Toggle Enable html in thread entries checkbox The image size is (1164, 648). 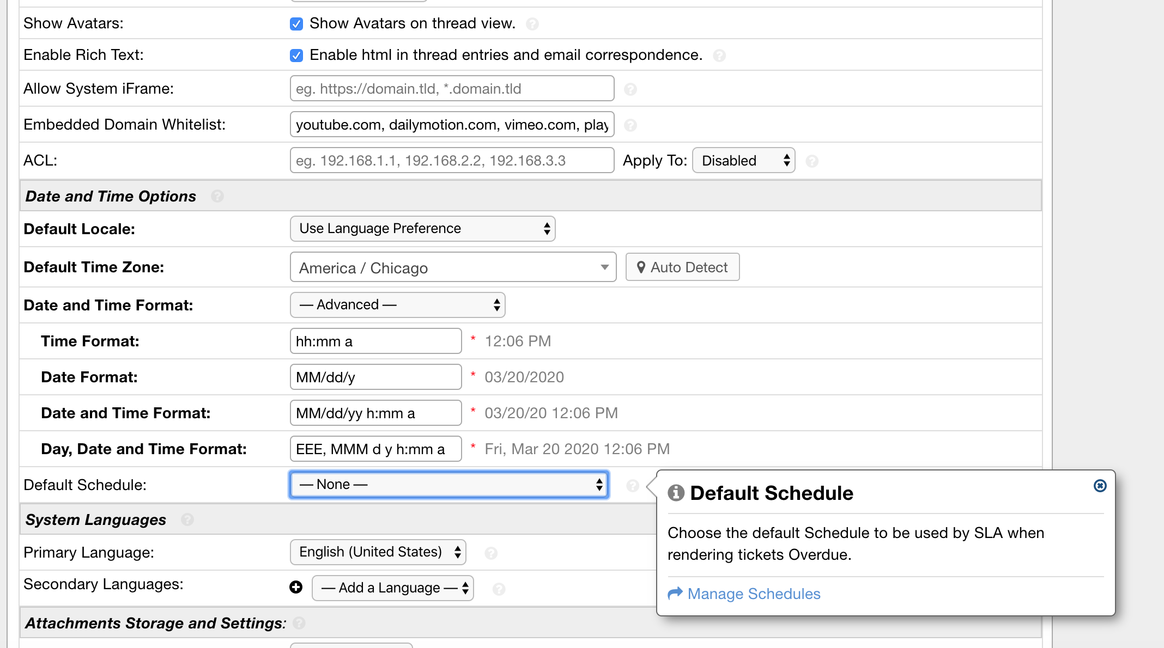point(296,56)
